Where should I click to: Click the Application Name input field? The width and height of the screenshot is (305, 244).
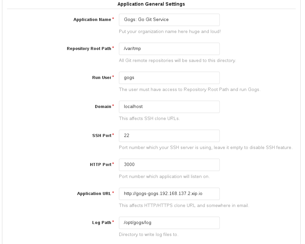coord(169,20)
